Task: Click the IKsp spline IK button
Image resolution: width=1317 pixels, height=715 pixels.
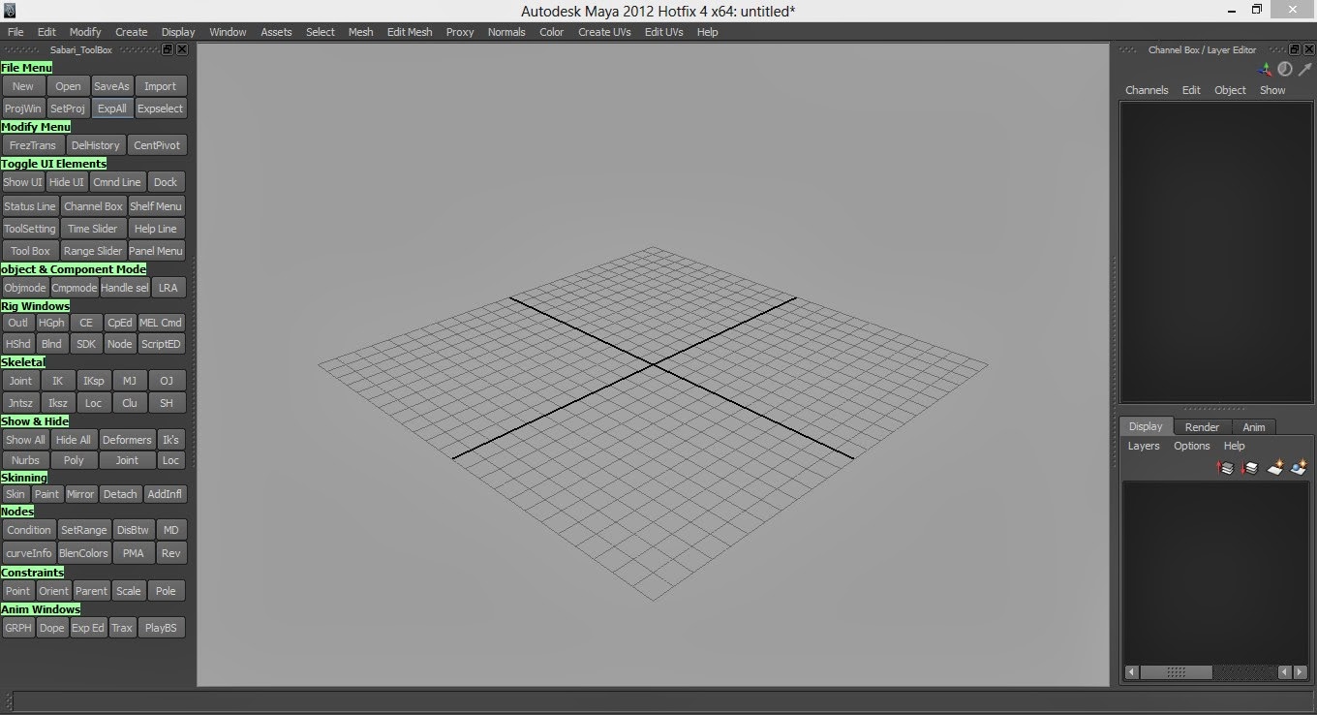Action: (x=93, y=381)
